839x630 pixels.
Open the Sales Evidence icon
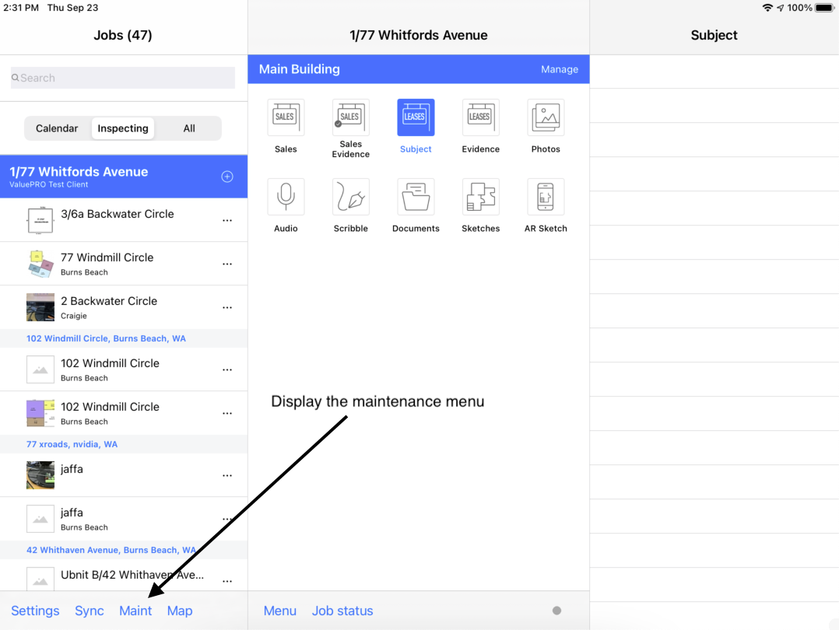point(350,118)
